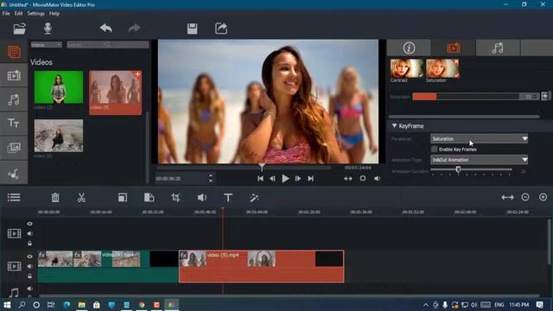Enable Key Frames checkbox
The image size is (553, 311).
[435, 149]
